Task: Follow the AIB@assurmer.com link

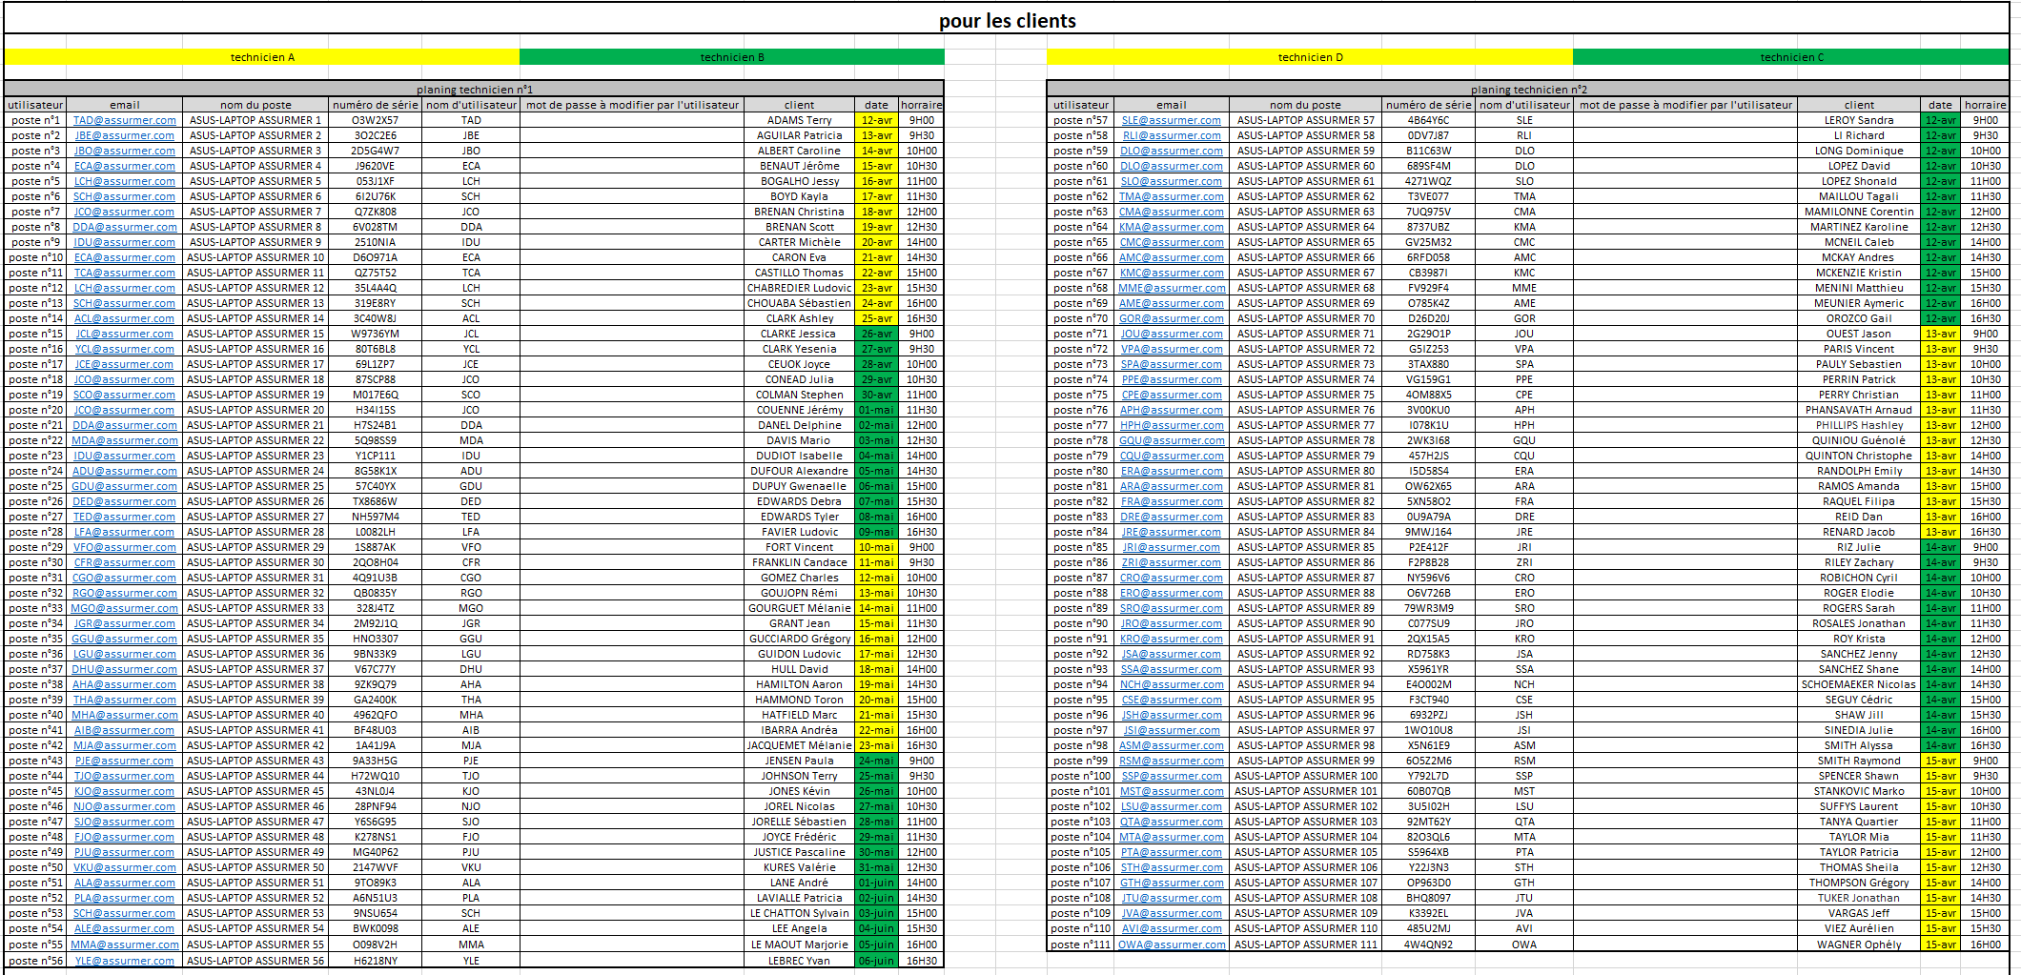Action: point(125,730)
